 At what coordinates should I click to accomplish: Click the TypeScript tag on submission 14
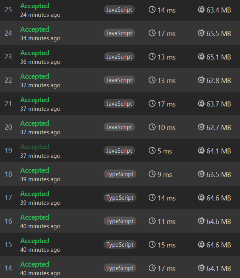click(x=120, y=268)
